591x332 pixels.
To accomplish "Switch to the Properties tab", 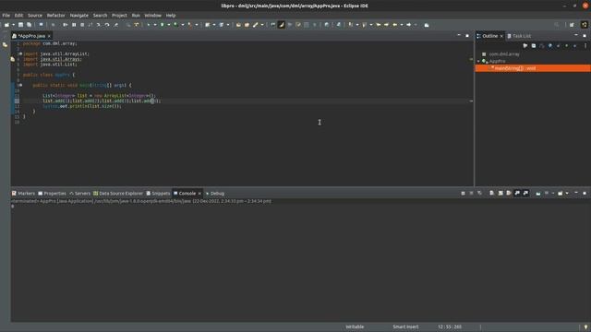I will pyautogui.click(x=52, y=194).
